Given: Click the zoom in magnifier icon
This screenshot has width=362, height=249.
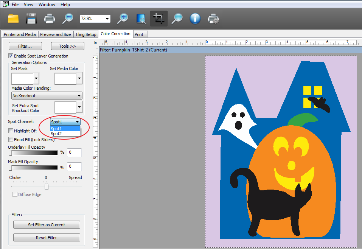Looking at the screenshot, I should pos(123,18).
